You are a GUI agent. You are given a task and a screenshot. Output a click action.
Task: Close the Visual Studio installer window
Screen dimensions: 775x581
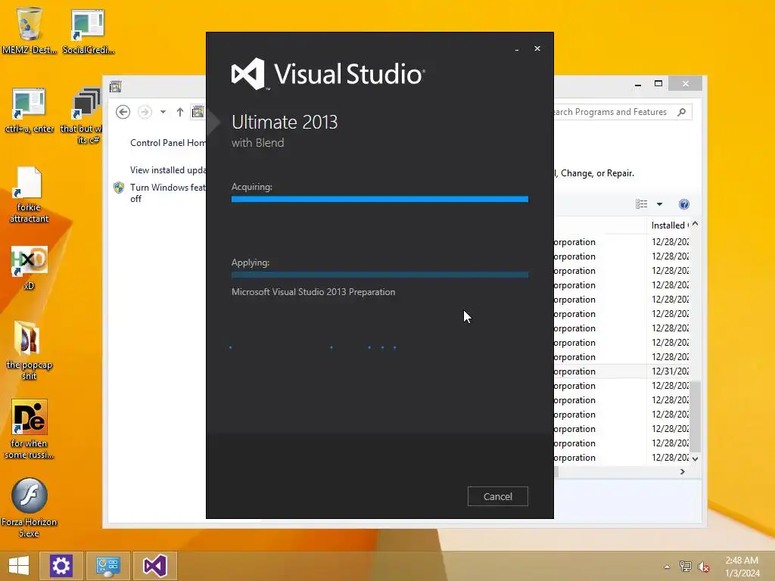tap(537, 48)
